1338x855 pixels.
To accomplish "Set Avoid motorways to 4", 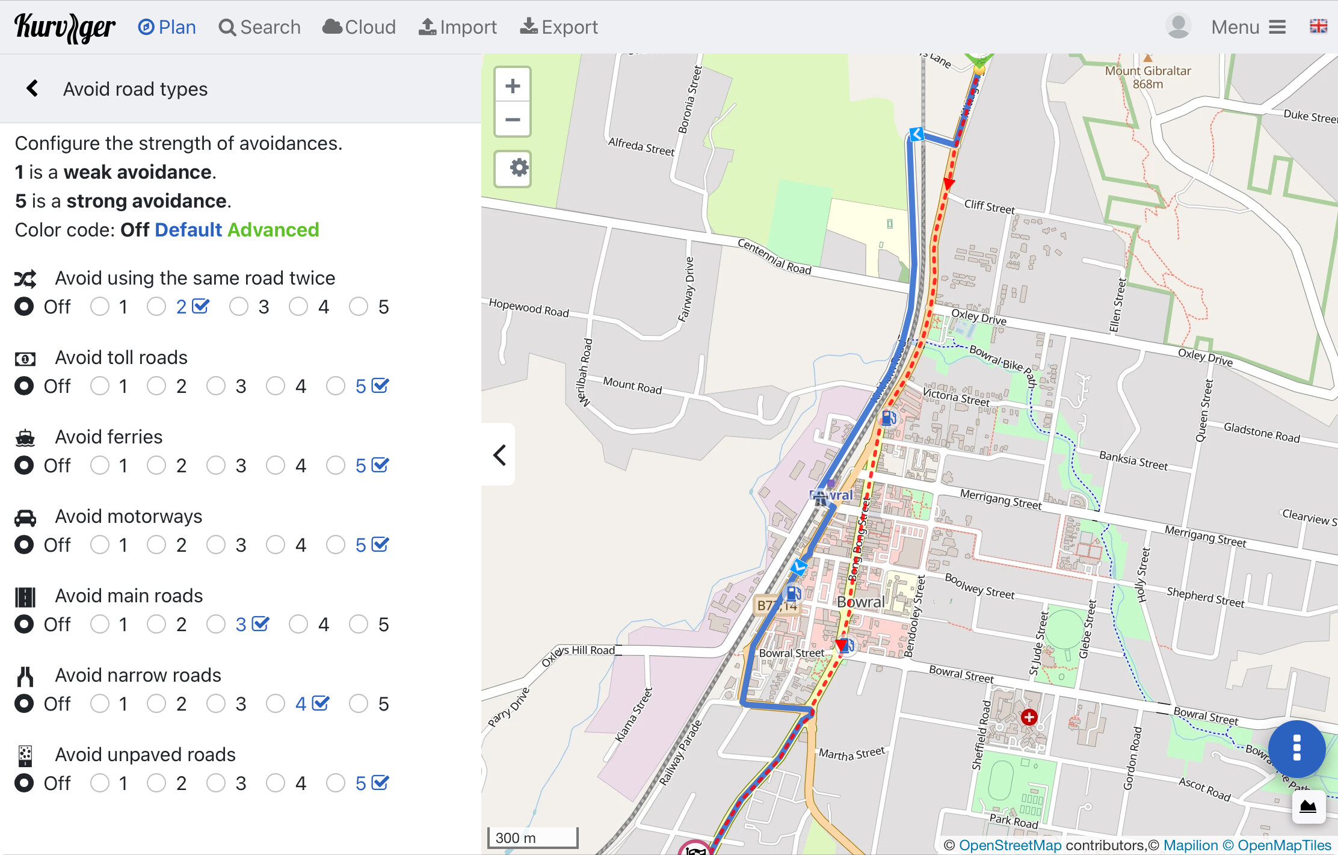I will click(x=276, y=545).
